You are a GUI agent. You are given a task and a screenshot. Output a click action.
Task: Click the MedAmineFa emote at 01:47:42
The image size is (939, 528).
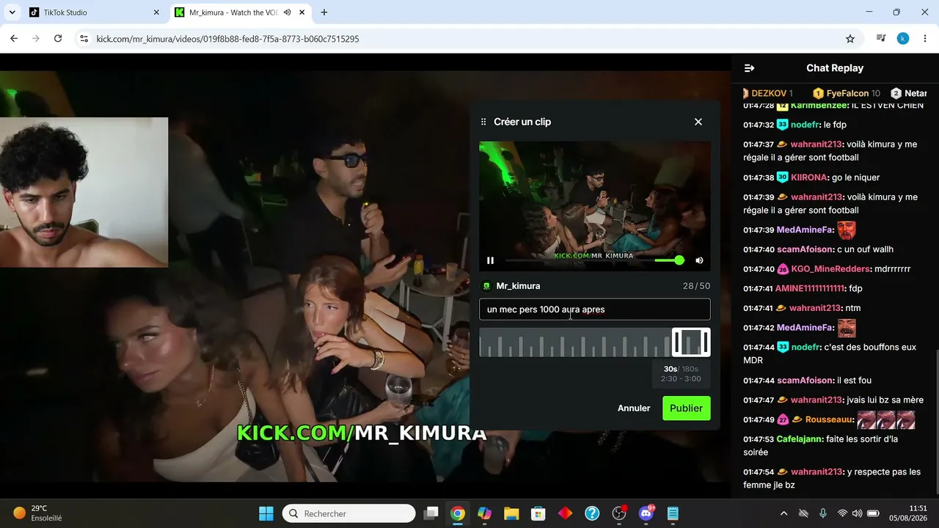coord(847,328)
